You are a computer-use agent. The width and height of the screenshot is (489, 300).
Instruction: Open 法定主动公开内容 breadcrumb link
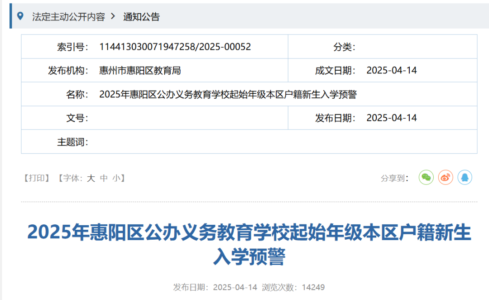(x=69, y=17)
